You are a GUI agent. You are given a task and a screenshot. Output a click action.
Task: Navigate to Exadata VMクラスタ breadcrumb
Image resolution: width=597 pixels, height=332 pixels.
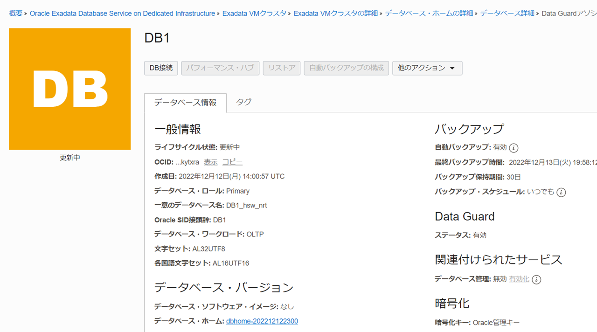coord(254,14)
